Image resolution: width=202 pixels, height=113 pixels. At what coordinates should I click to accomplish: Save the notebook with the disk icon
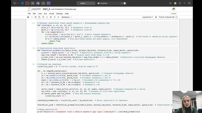click(x=28, y=17)
